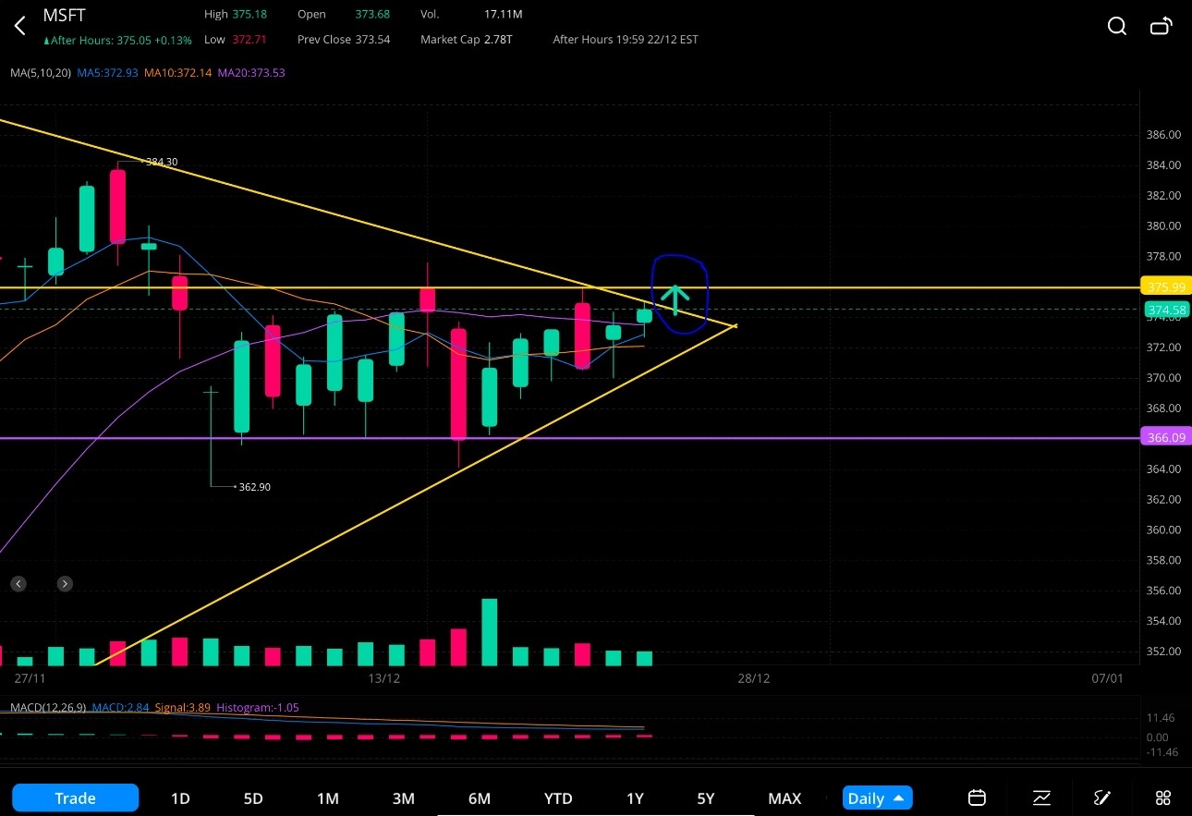This screenshot has width=1192, height=816.
Task: Rotate the chart to landscape view
Action: (1162, 26)
